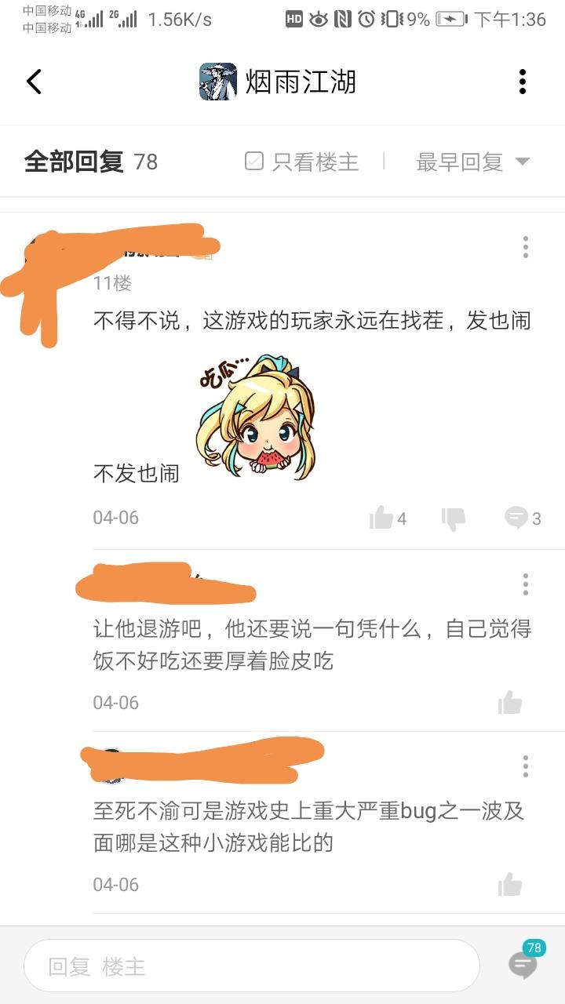Like the 11楼 comment with thumbs-up
Screen dimensions: 565x1004
[x=381, y=518]
